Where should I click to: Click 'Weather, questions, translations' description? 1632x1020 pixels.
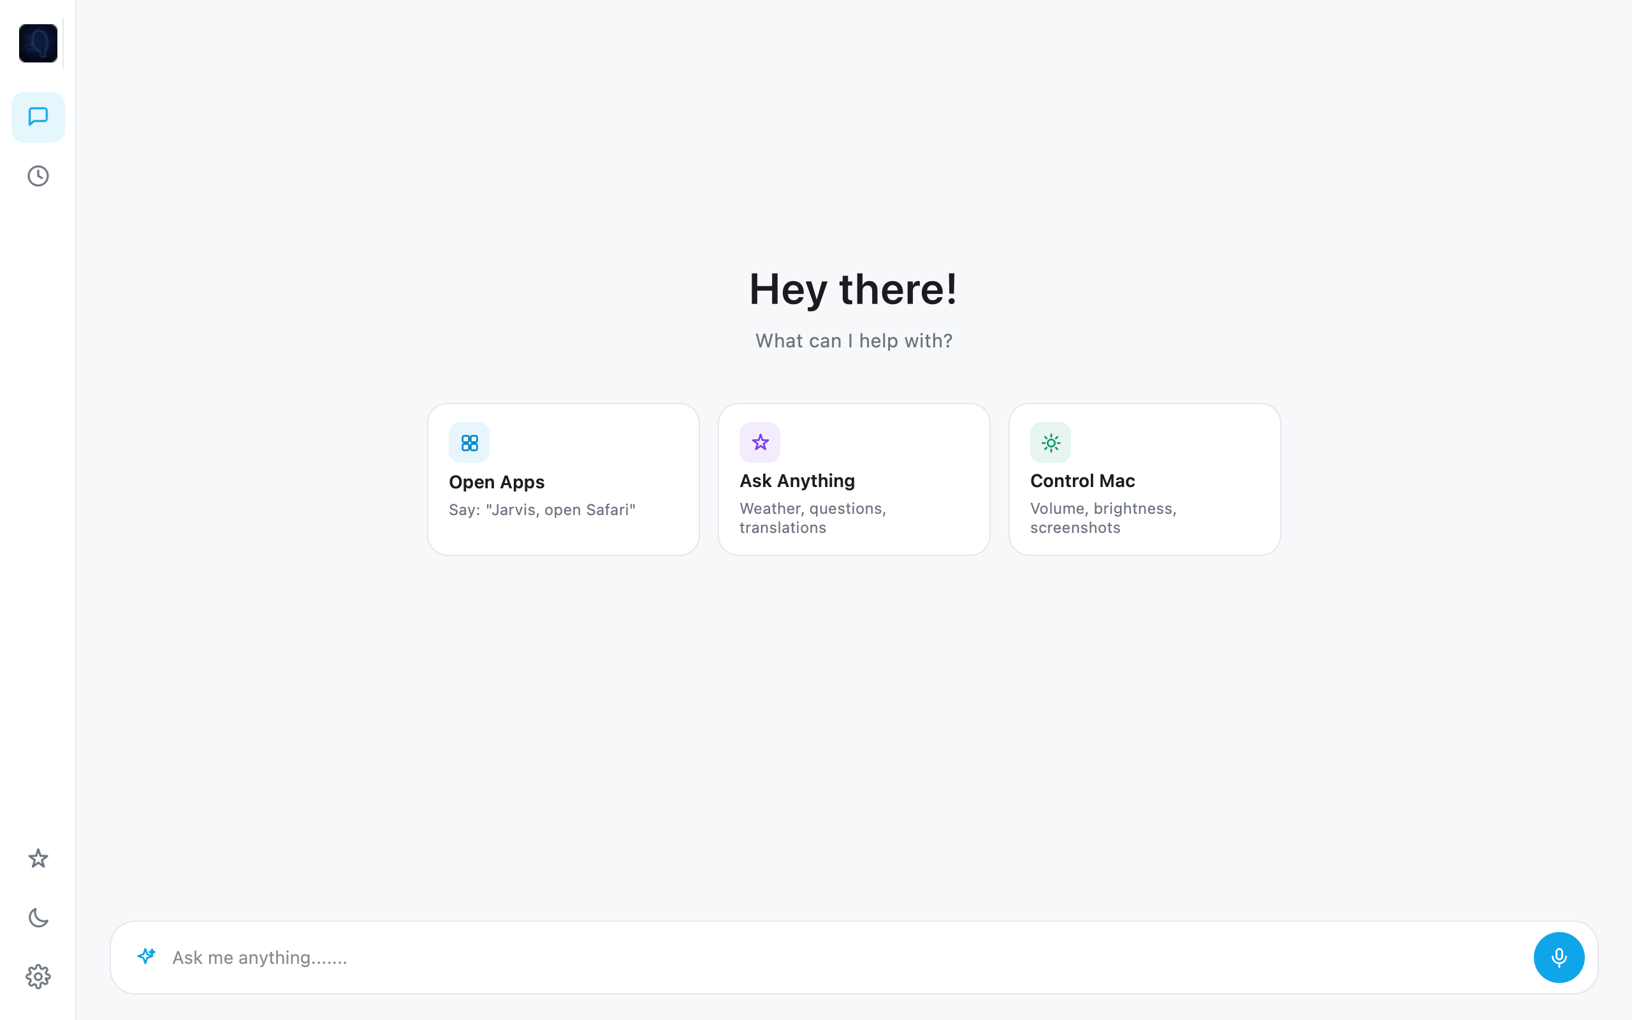point(813,518)
